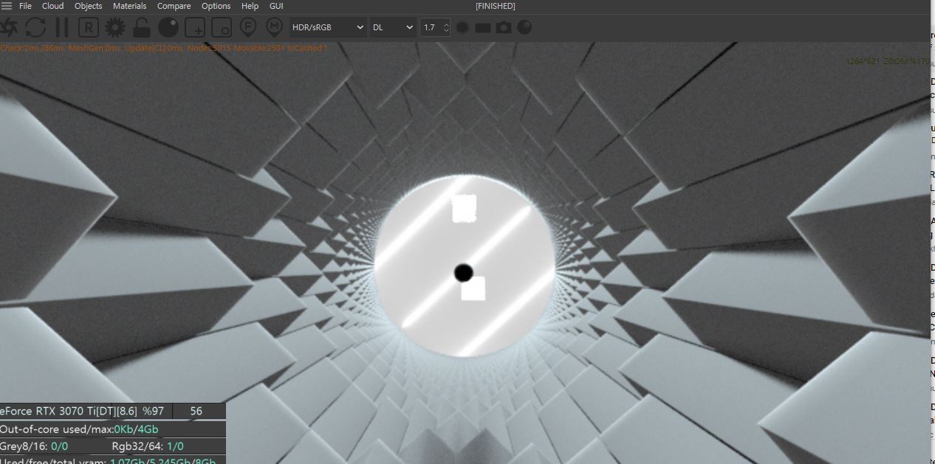The image size is (935, 464).
Task: Click the MeshGen:0ms statistic
Action: 95,48
